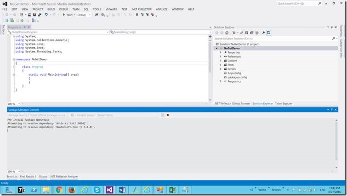The height and width of the screenshot is (196, 347).
Task: Switch to the Team Explorer tab
Action: point(284,103)
